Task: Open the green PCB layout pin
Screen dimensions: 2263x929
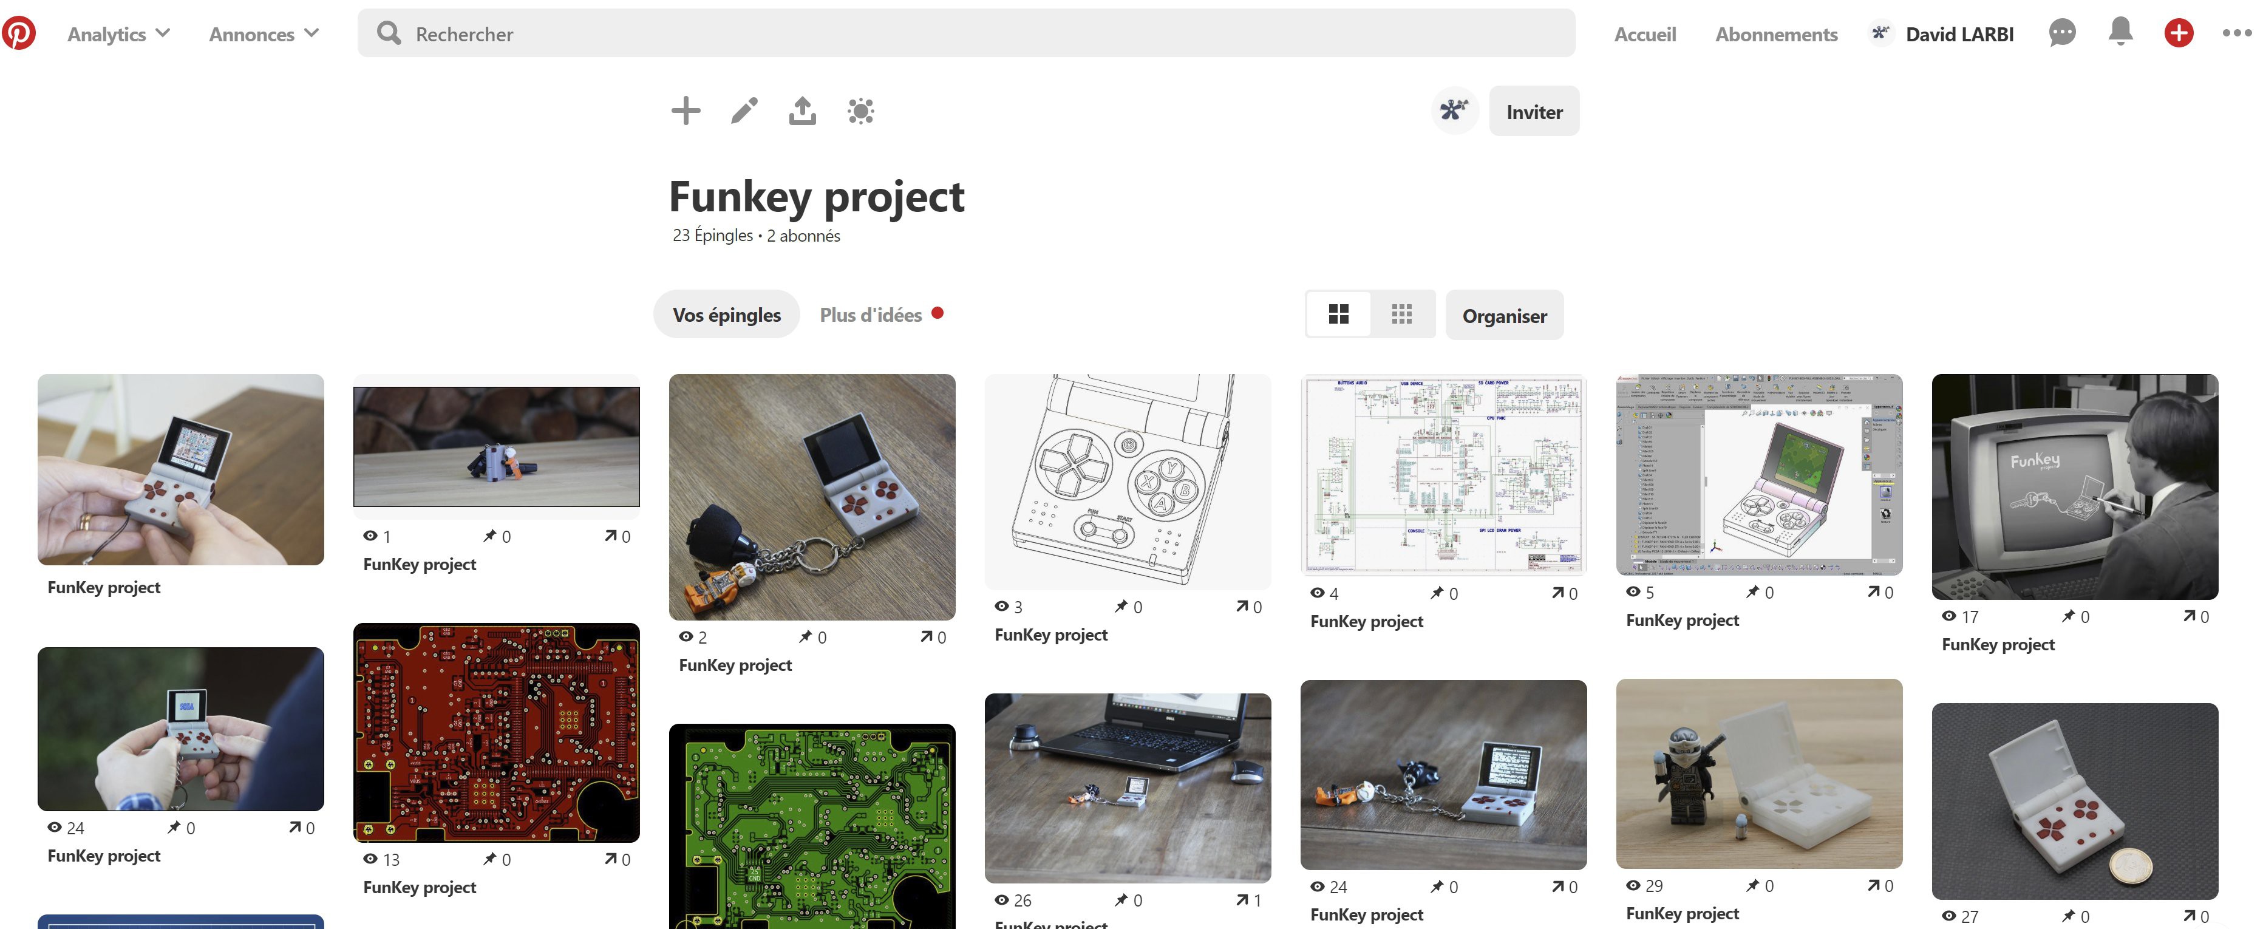Action: [812, 826]
